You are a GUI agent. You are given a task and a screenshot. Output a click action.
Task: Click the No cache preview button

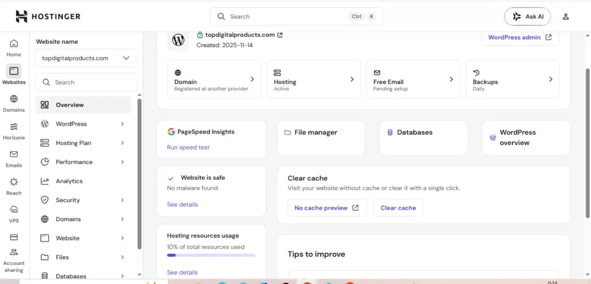coord(327,208)
